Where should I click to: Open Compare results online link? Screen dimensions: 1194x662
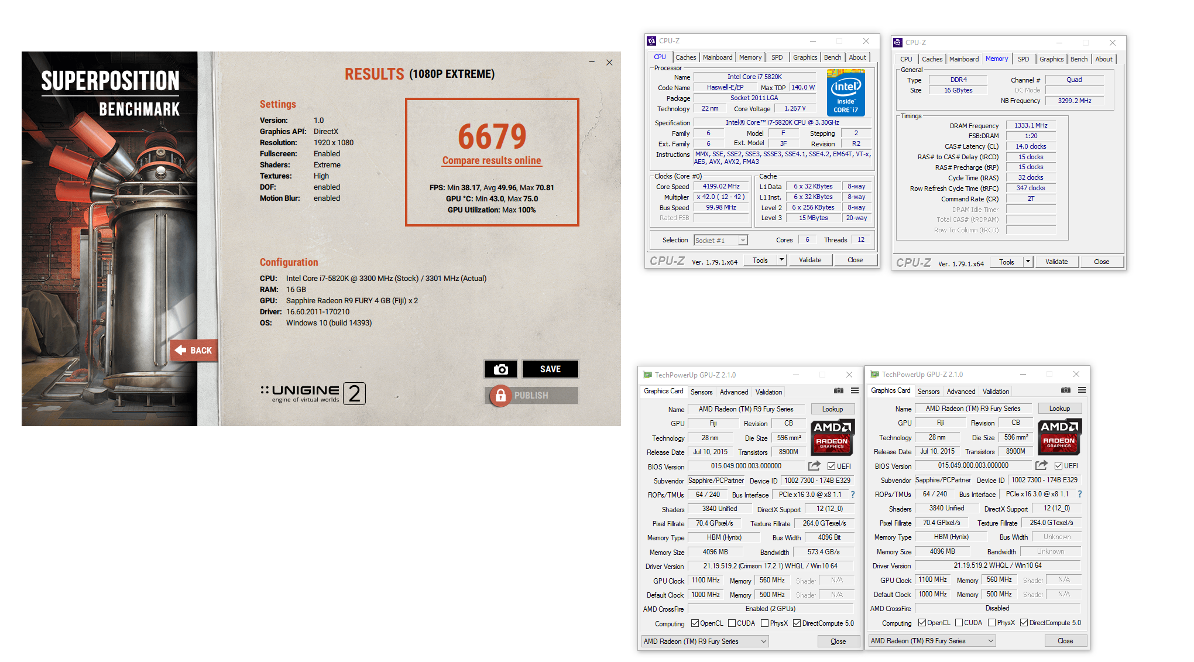point(492,160)
